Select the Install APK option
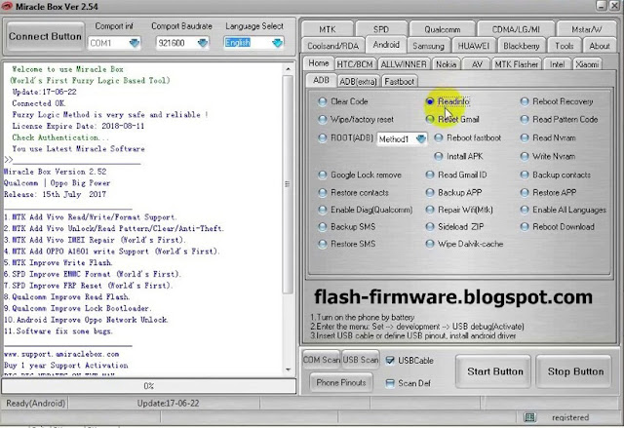 (458, 156)
